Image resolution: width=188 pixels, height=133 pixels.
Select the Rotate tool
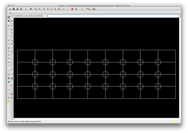coord(12,29)
